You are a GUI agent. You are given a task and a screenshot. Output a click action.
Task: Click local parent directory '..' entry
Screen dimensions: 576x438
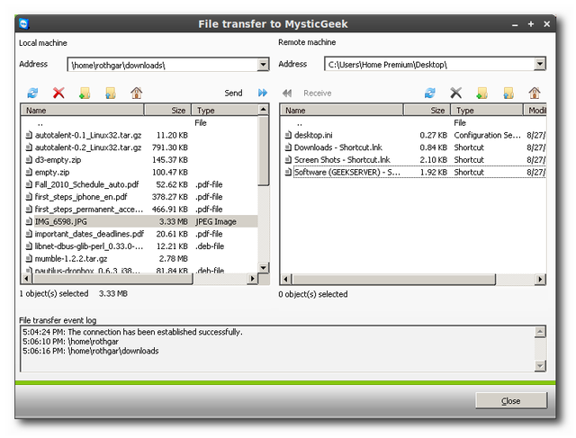[x=40, y=123]
